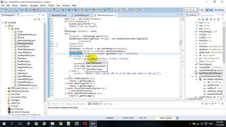Maximize the editor area
226x127 pixels.
pos(181,15)
